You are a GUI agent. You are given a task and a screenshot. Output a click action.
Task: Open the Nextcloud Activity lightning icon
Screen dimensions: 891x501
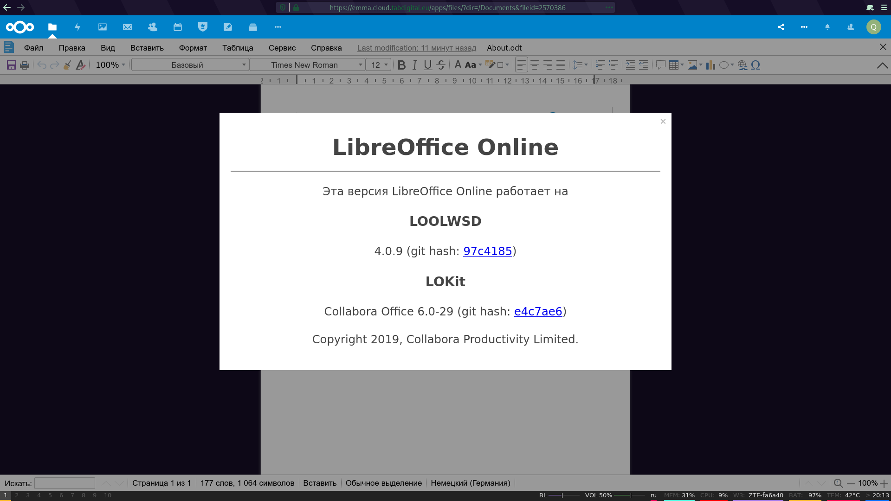click(x=77, y=27)
